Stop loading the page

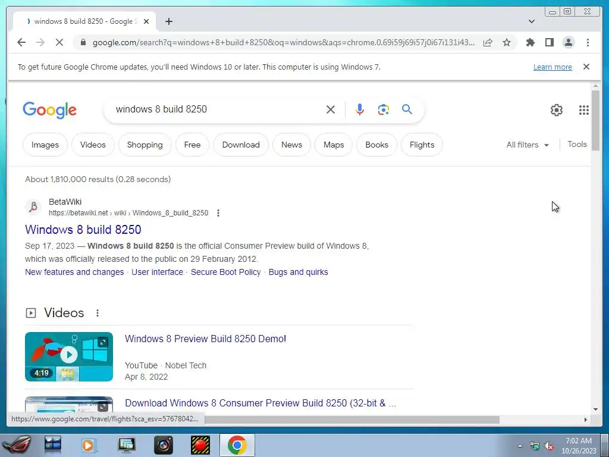click(59, 42)
